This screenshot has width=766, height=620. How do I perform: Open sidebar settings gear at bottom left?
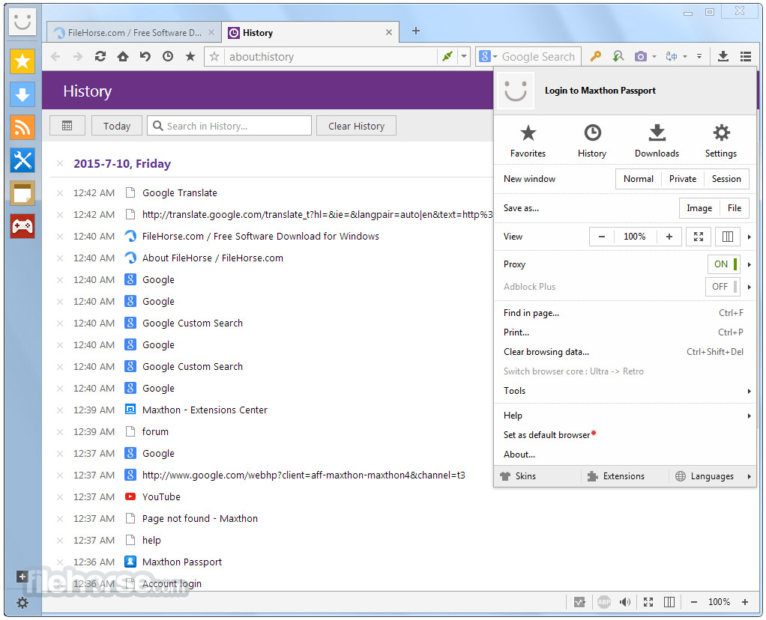click(x=22, y=603)
